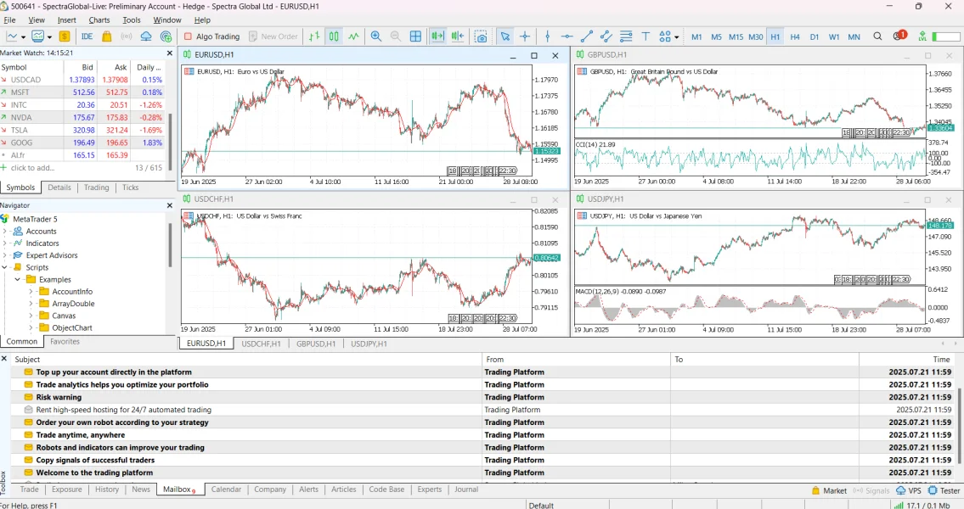This screenshot has height=509, width=964.
Task: Toggle candlestick chart display mode
Action: coord(334,36)
